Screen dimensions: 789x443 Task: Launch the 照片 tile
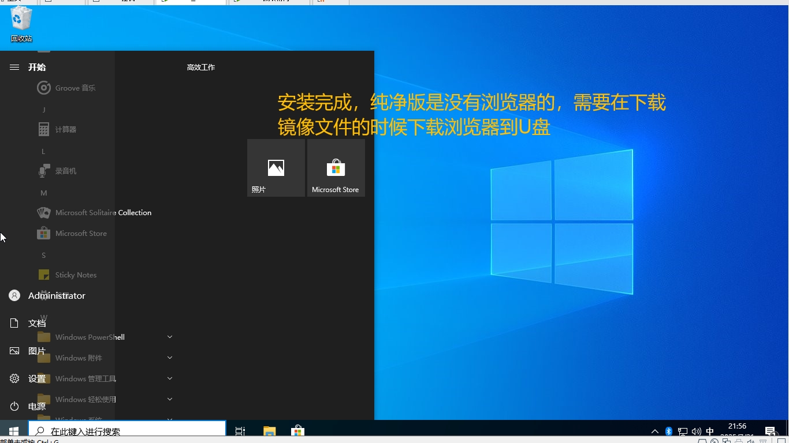click(x=276, y=168)
